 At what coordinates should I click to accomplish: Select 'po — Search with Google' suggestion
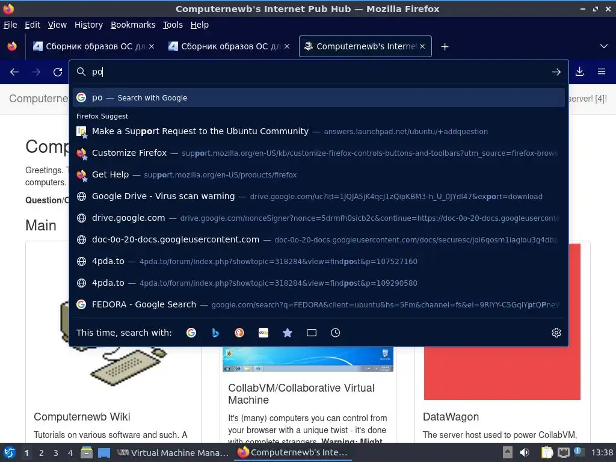tap(319, 98)
